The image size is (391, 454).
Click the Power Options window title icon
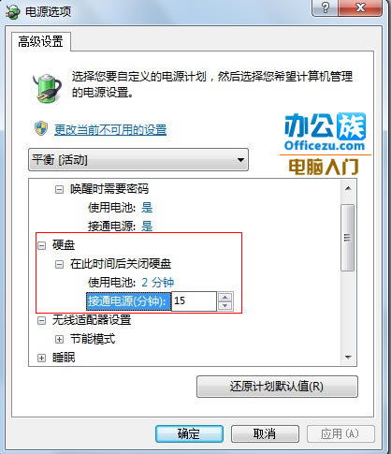coord(13,11)
